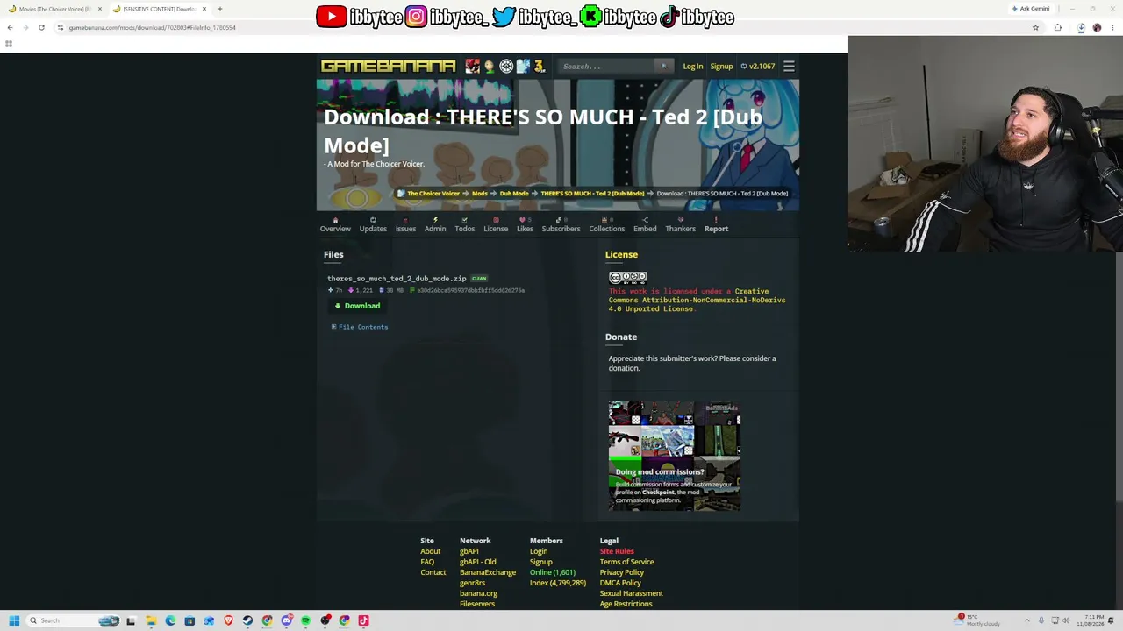This screenshot has width=1123, height=631.
Task: Click The Choicer Voicer breadcrumb
Action: click(433, 194)
